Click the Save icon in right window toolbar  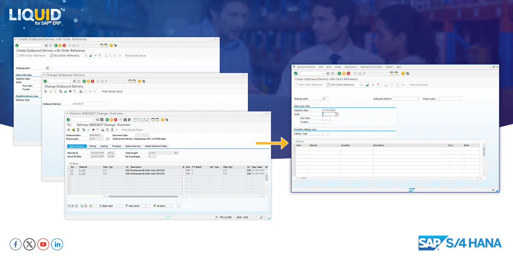(333, 73)
